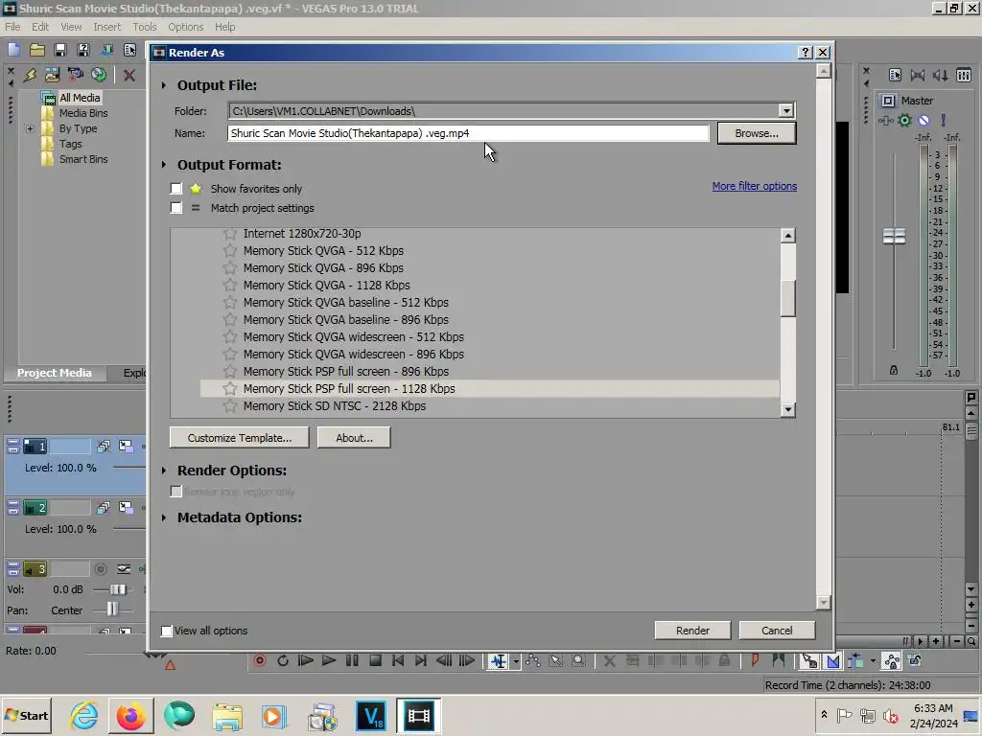Open Firefox from taskbar
This screenshot has width=982, height=736.
130,715
